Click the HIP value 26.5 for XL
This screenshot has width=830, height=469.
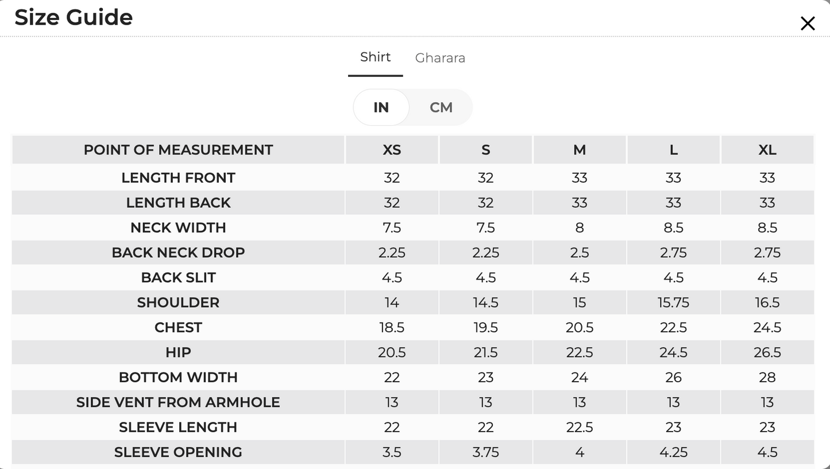[767, 352]
